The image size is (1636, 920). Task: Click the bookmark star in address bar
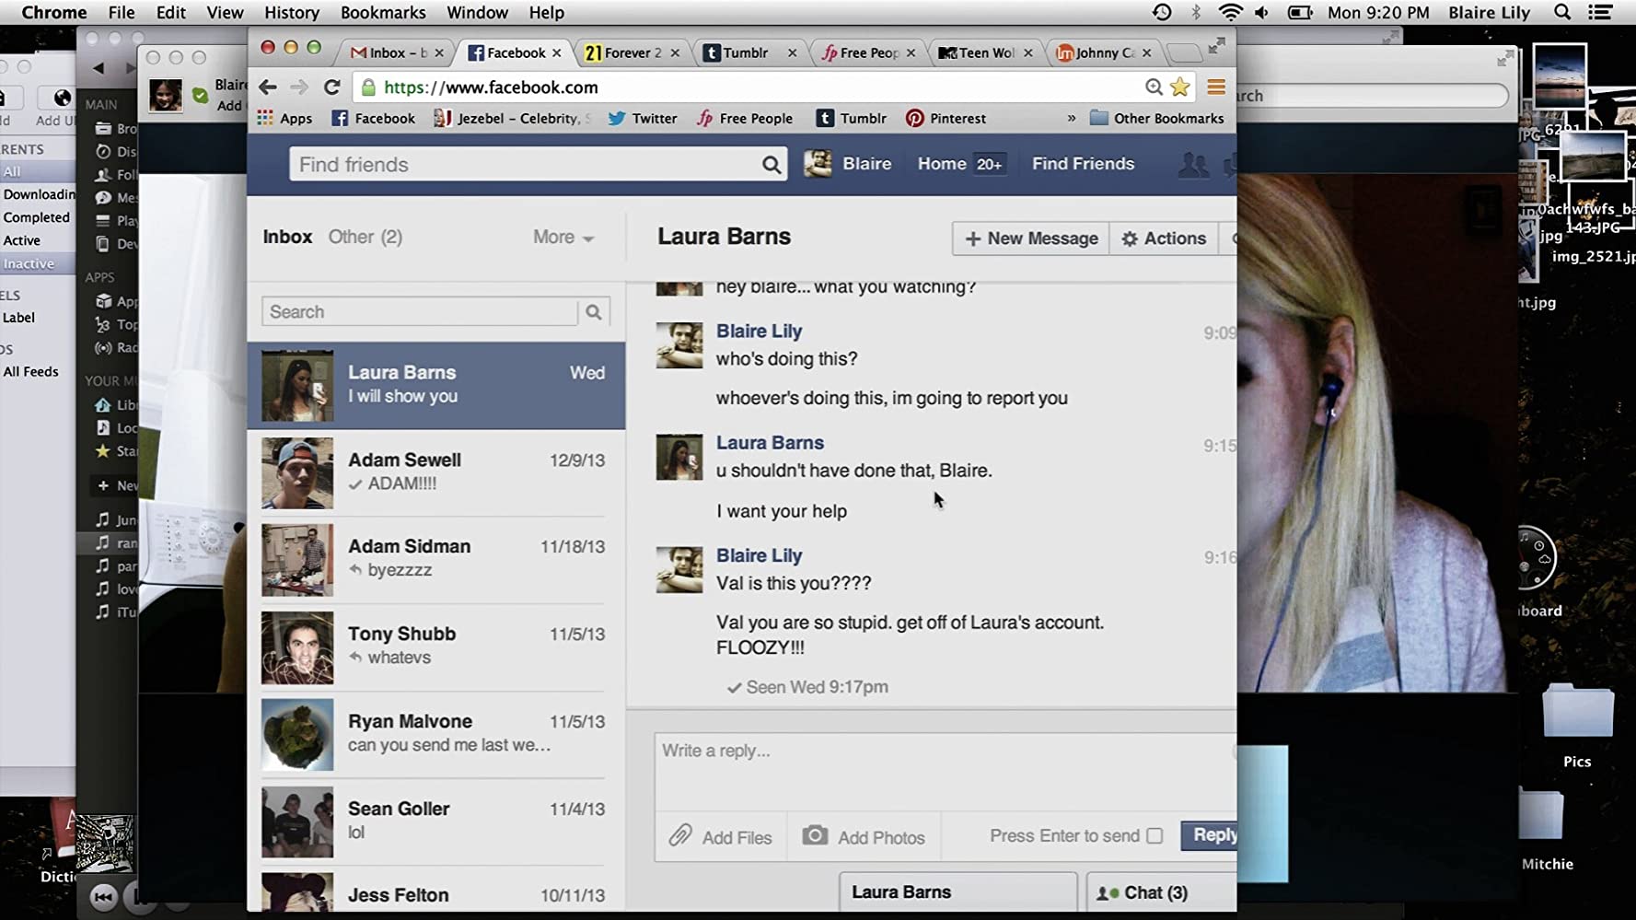(x=1179, y=87)
